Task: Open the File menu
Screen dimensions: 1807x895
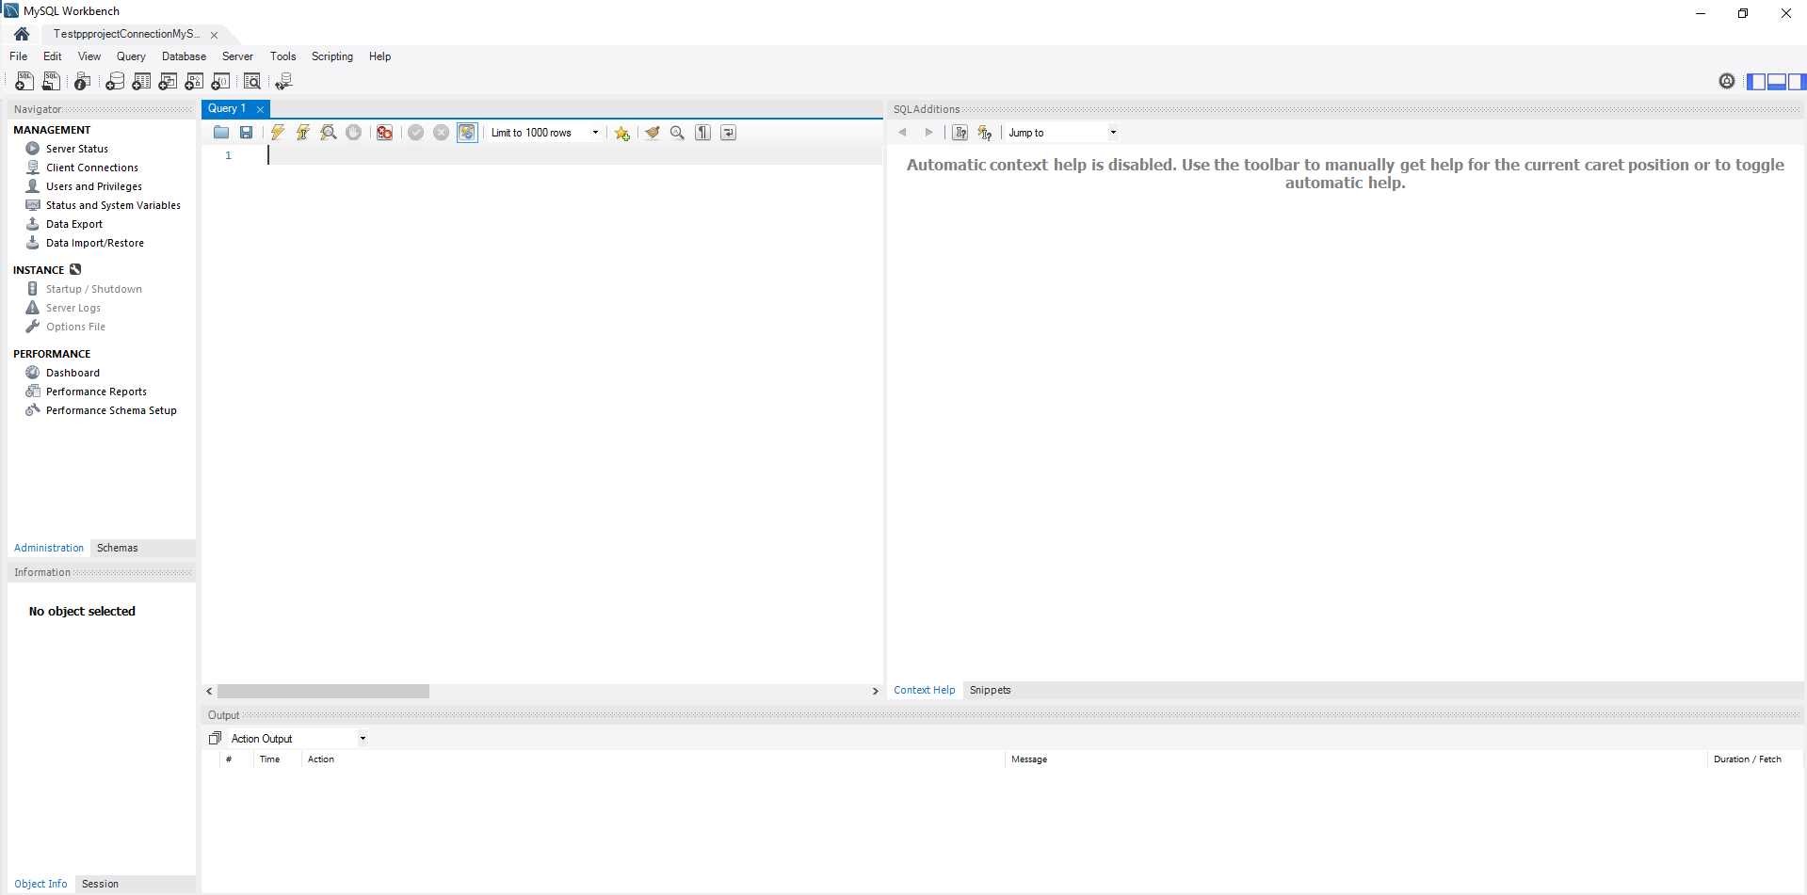Action: pyautogui.click(x=19, y=56)
